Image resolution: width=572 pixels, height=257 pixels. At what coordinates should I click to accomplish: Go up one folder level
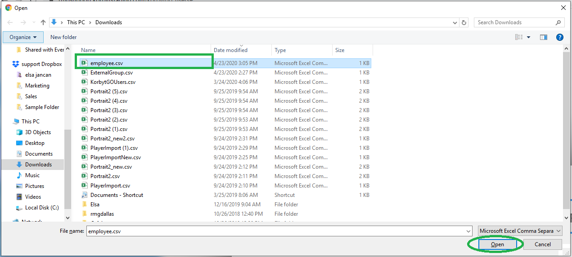[43, 22]
